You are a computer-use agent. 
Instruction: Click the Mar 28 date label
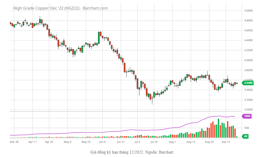pyautogui.click(x=14, y=142)
